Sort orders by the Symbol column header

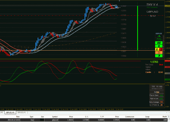coord(55,117)
